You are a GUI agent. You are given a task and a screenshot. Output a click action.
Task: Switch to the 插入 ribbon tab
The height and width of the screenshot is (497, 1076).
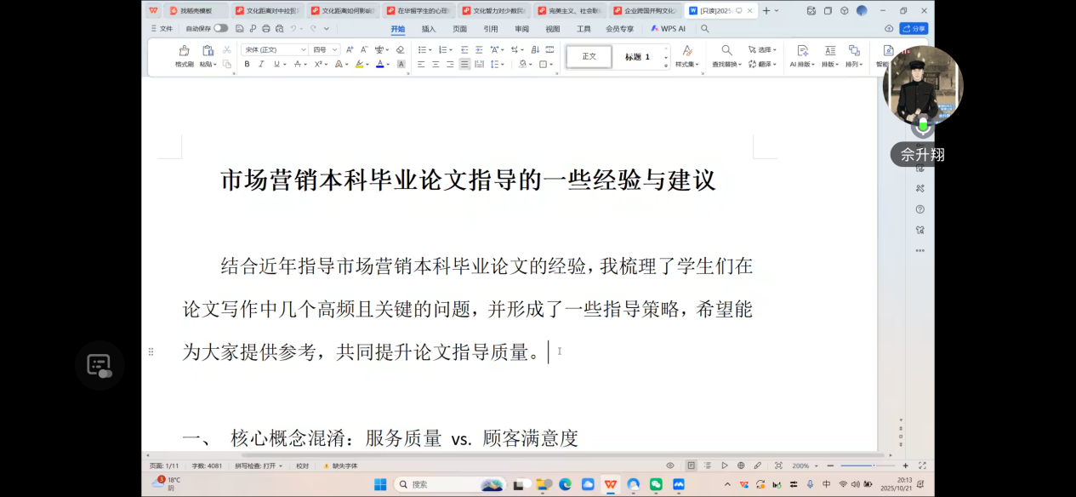tap(429, 28)
